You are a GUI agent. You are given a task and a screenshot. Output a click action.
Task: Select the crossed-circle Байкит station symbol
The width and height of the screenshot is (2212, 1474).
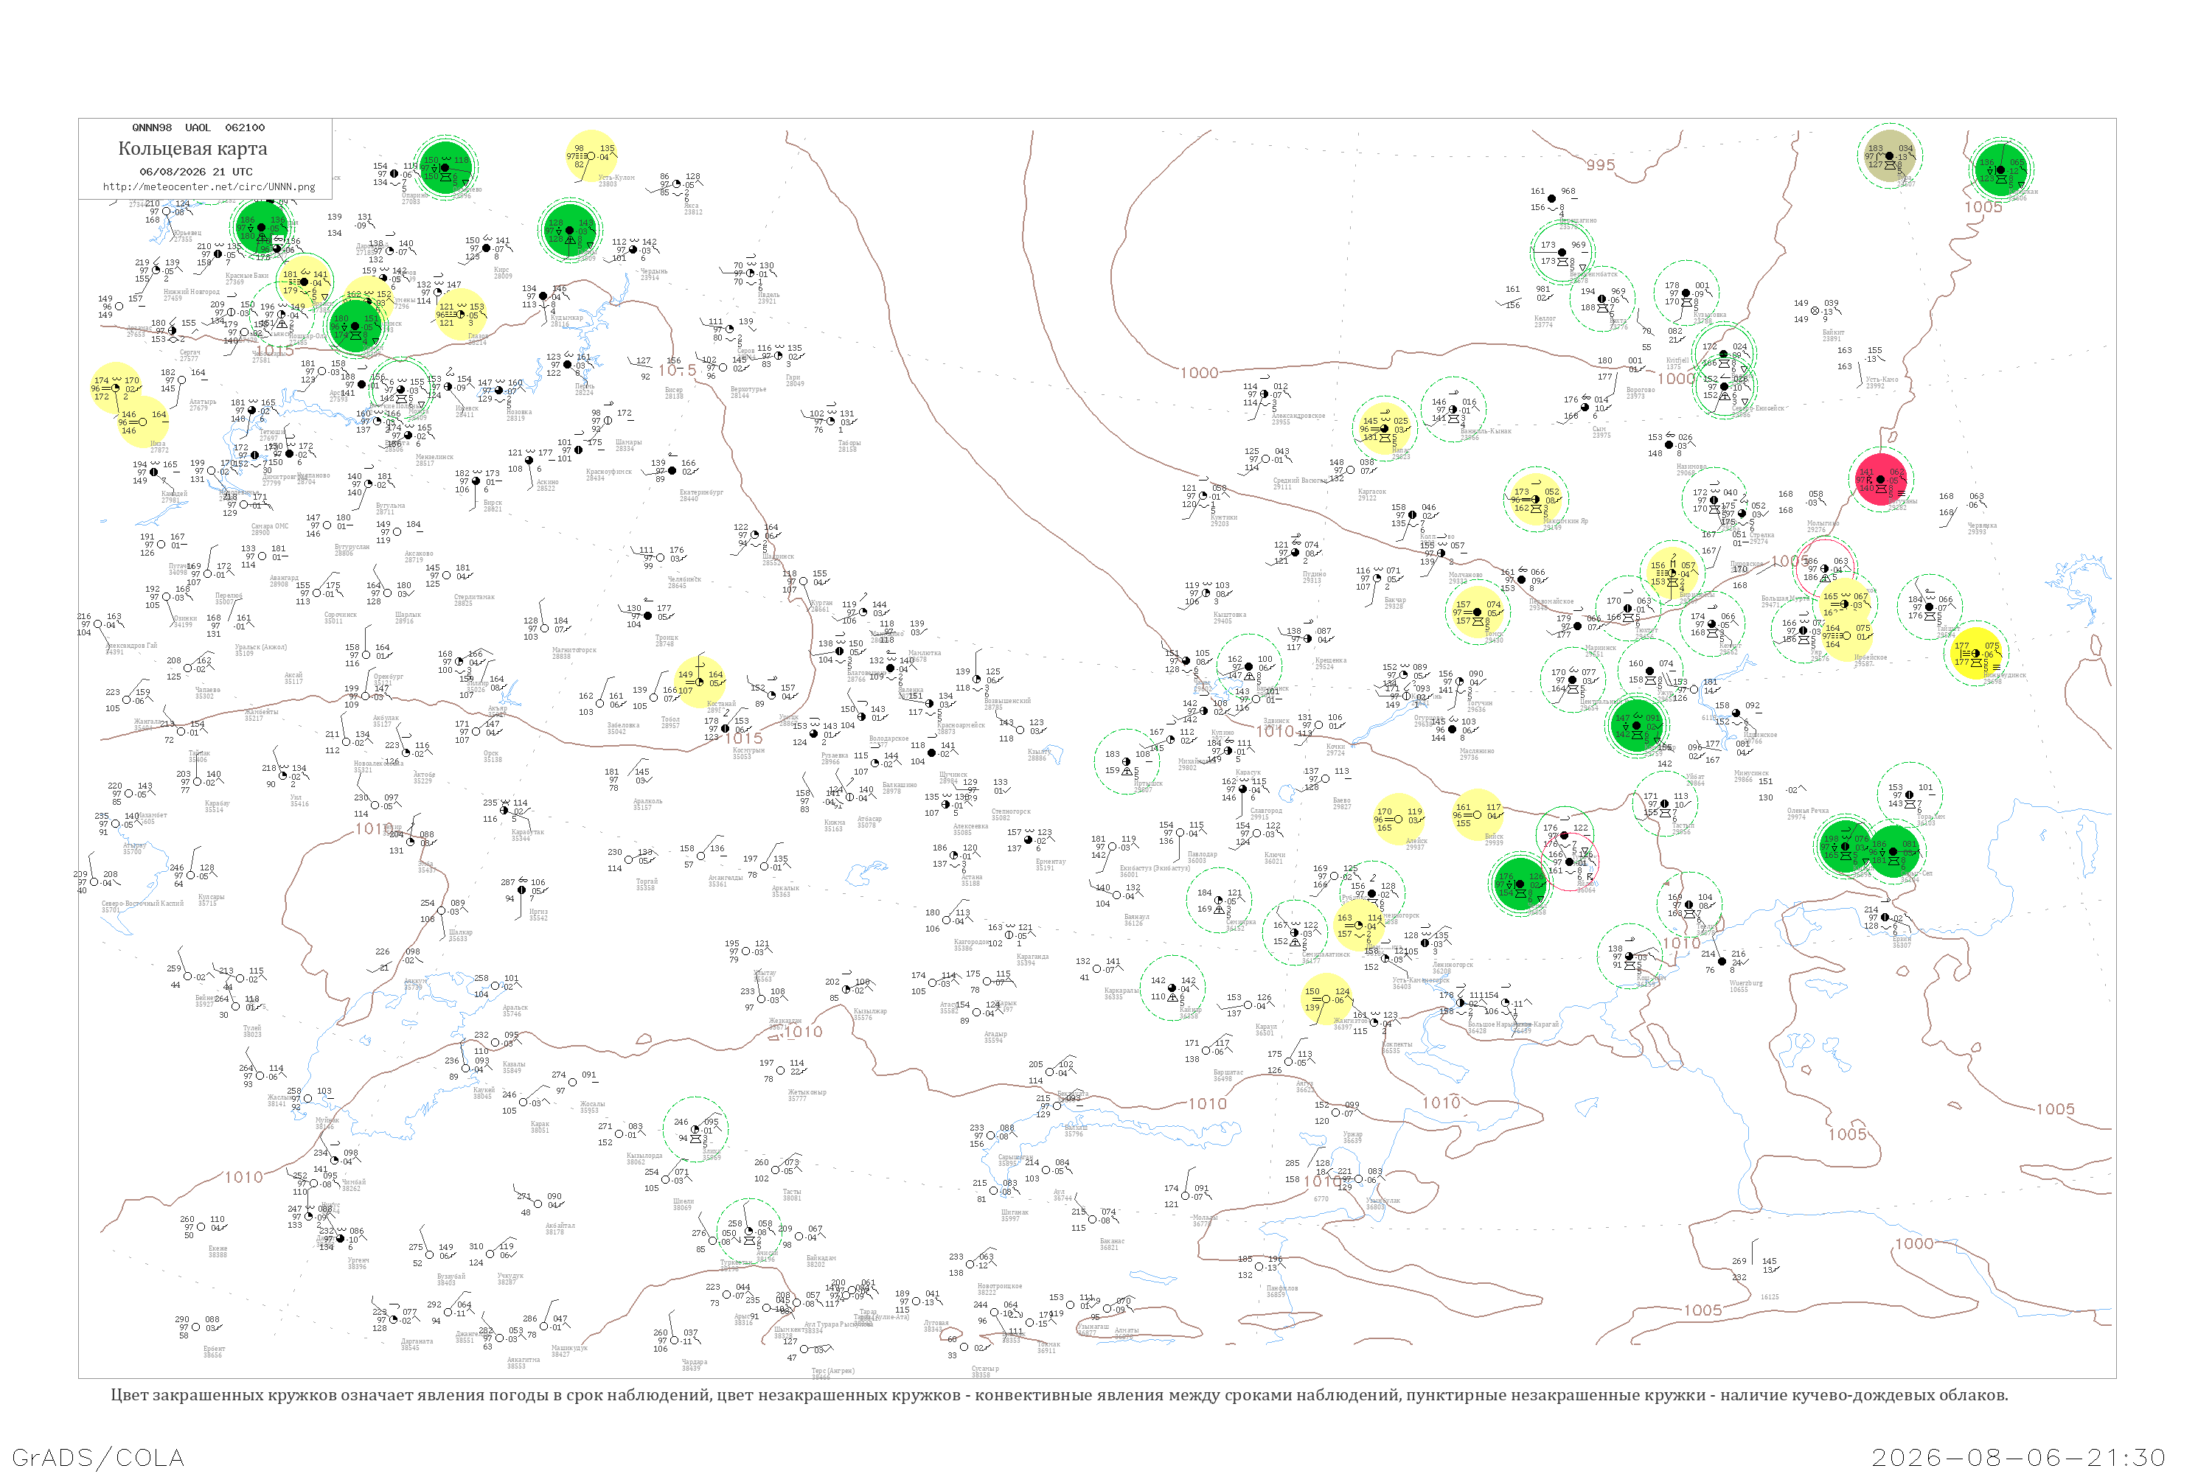1815,311
